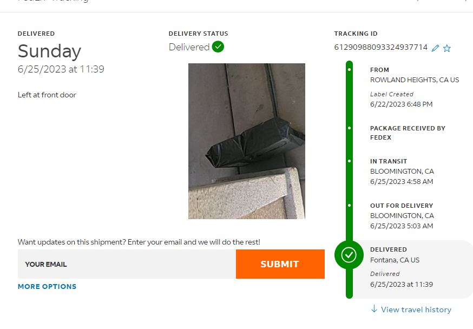Click the pencil edit icon beside tracking ID
Screen dimensions: 473x329
(x=435, y=48)
